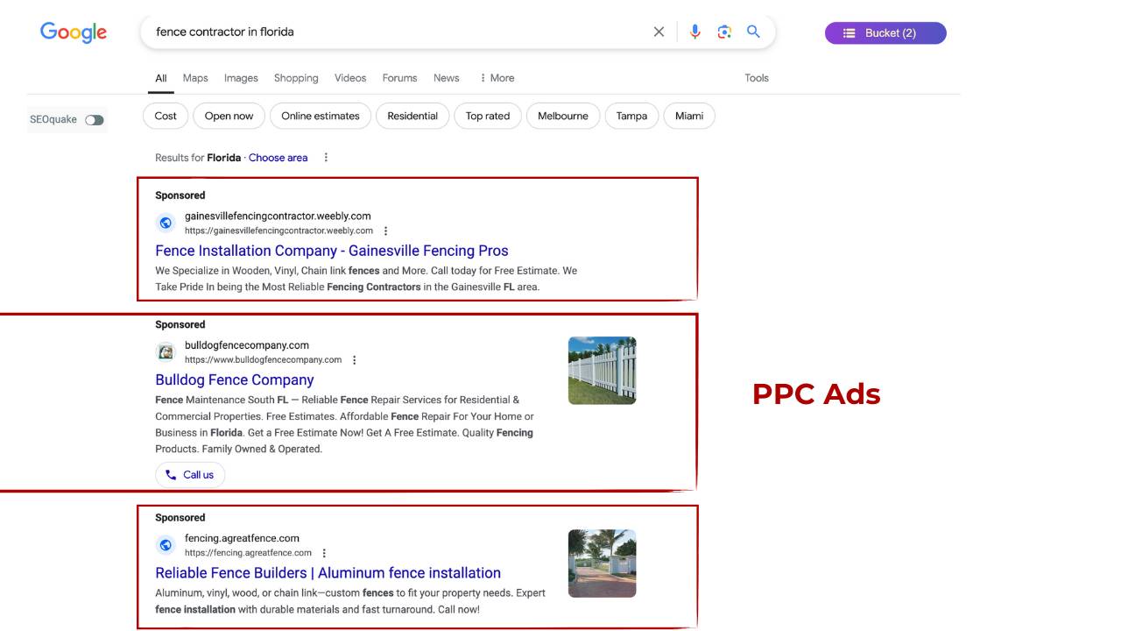The height and width of the screenshot is (631, 1121).
Task: Click the Google logo
Action: click(74, 32)
